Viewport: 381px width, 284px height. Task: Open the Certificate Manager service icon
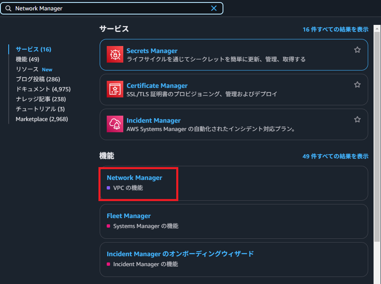pyautogui.click(x=115, y=89)
